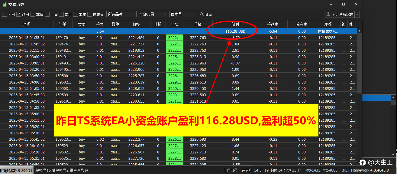Enable the 上周 filter checkbox
Screen dimensions: 397x174
(47, 14)
